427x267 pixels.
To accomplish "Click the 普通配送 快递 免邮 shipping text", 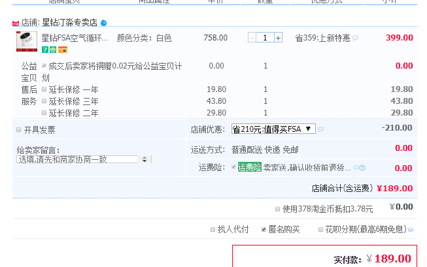I will [265, 149].
